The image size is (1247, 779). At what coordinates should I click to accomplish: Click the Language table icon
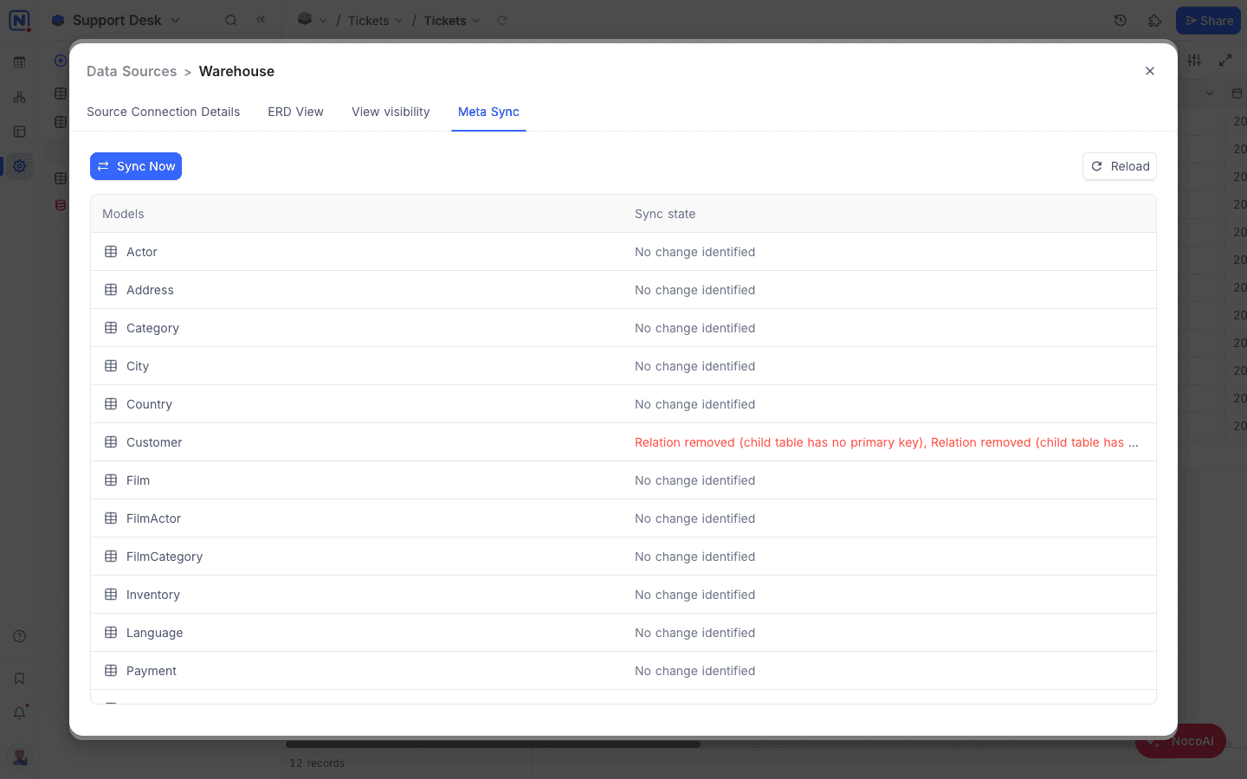pyautogui.click(x=111, y=633)
